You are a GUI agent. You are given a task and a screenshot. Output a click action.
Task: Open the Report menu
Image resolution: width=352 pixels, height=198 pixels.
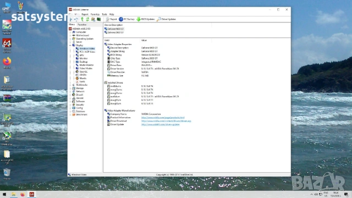[x=85, y=14]
